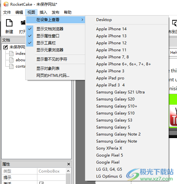Open 帮助 menu
Screen dimensions: 177x184
(x=68, y=12)
